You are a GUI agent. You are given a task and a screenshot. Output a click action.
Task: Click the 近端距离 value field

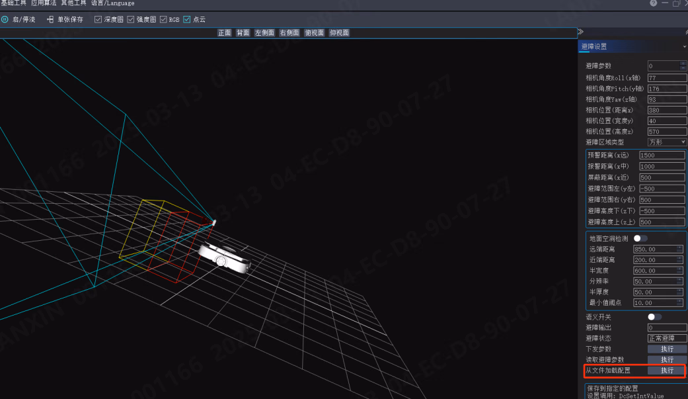coord(658,259)
